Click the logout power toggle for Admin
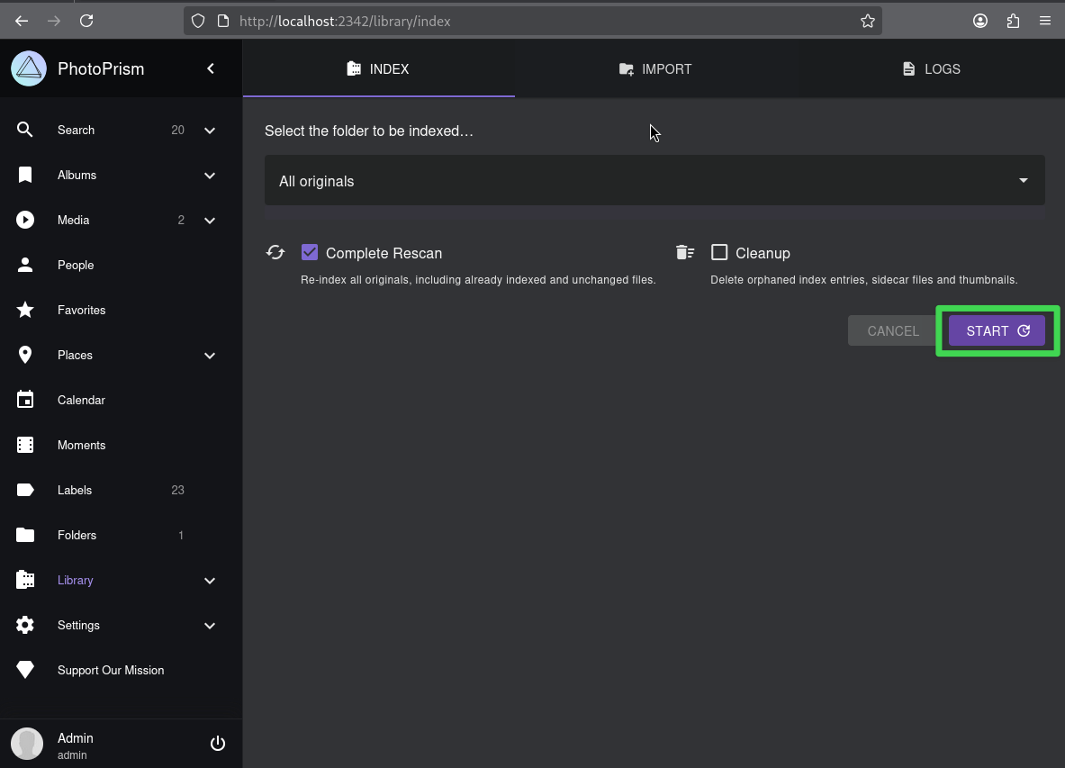 coord(217,743)
